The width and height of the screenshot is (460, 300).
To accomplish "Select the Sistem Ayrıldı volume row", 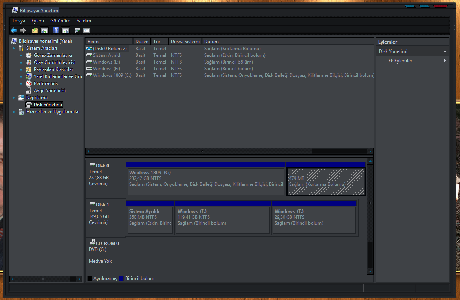I will 229,55.
